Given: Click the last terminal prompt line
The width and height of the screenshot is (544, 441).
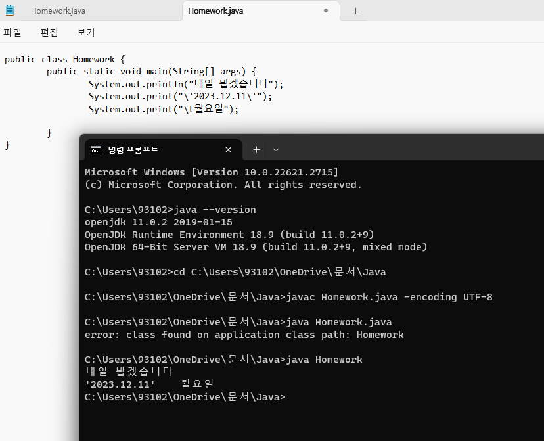Looking at the screenshot, I should (185, 397).
